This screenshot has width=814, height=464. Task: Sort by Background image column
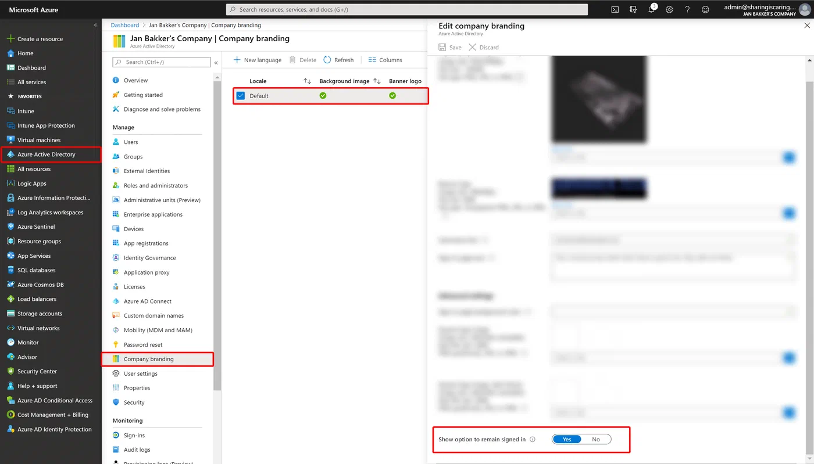click(377, 81)
